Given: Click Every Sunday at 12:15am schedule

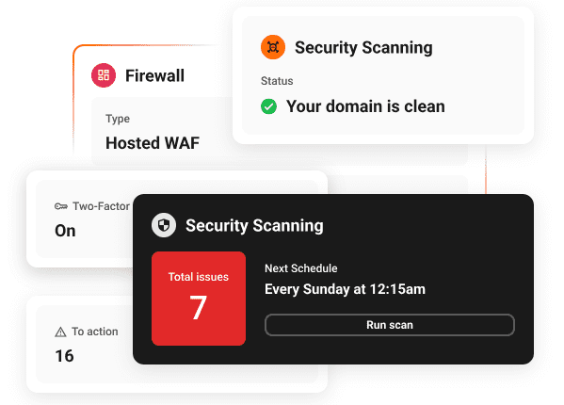Looking at the screenshot, I should click(345, 289).
